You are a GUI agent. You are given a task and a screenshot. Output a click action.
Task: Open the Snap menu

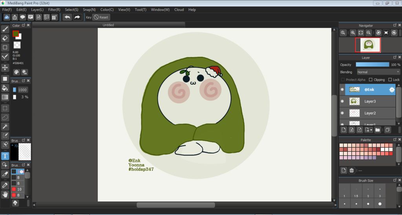click(89, 10)
